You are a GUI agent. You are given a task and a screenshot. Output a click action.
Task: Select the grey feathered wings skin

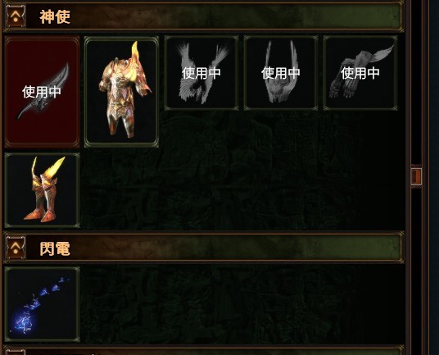point(201,73)
